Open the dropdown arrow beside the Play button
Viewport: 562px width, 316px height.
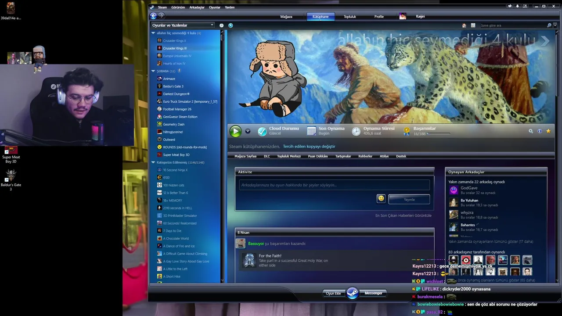pyautogui.click(x=248, y=131)
